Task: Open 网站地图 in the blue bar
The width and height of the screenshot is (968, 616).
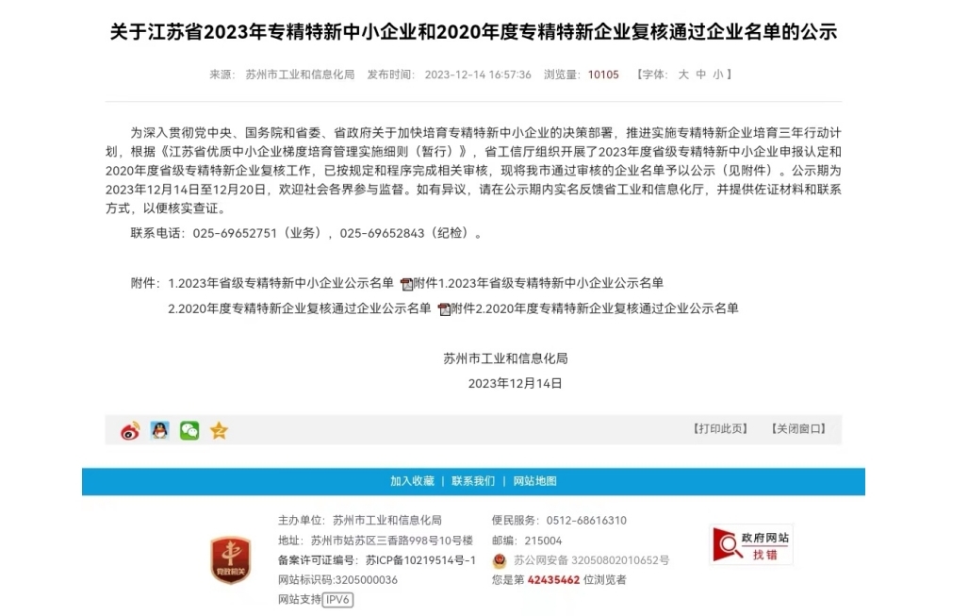Action: pyautogui.click(x=534, y=481)
